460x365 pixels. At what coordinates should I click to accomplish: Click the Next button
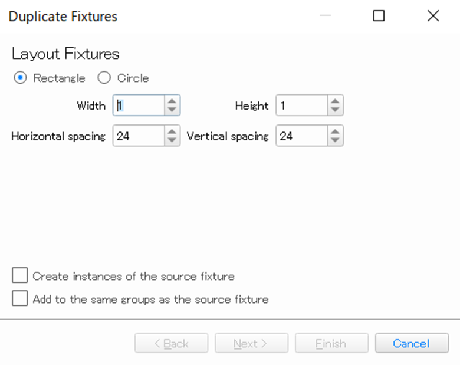click(251, 343)
